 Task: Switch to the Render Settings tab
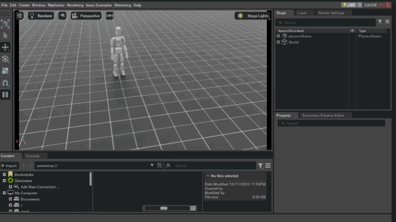pyautogui.click(x=331, y=13)
